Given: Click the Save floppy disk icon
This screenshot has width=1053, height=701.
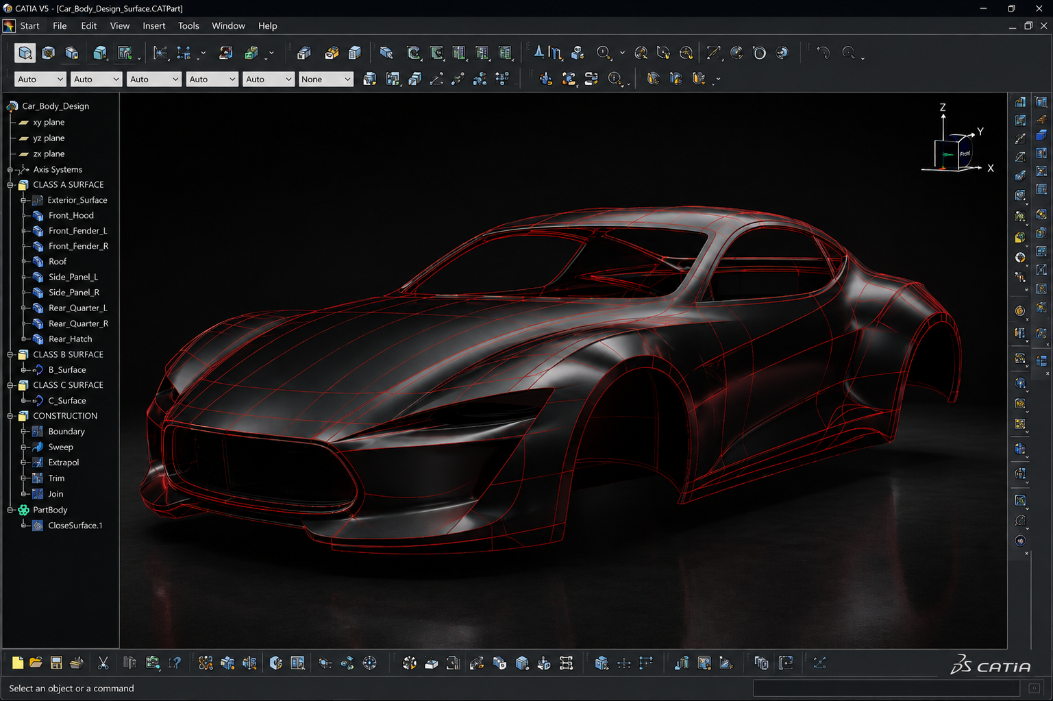Looking at the screenshot, I should click(x=56, y=663).
